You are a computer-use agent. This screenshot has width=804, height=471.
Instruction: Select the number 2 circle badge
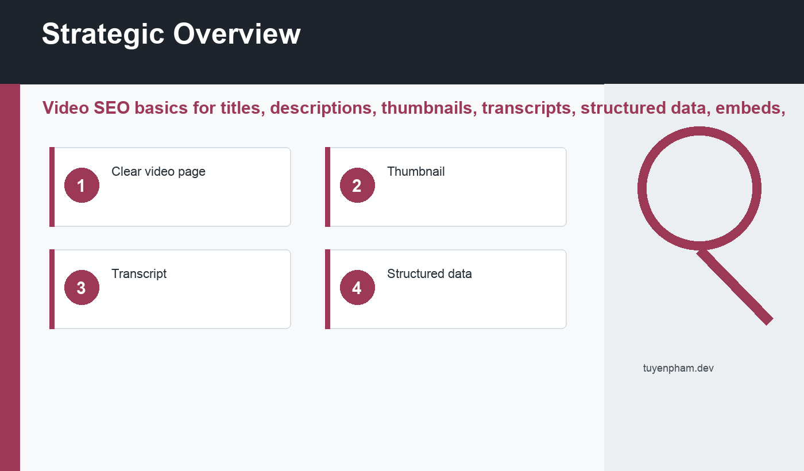click(357, 185)
